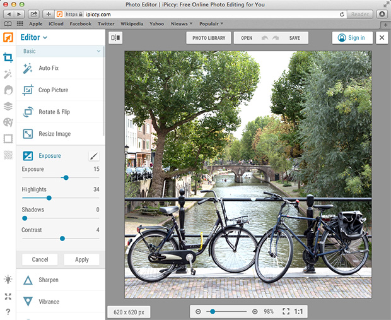Select the Crop Picture menu item
Viewport: 391px width, 320px height.
pyautogui.click(x=60, y=90)
